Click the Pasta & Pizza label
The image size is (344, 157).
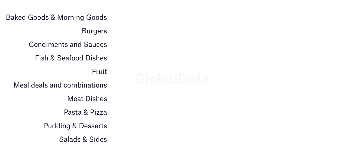click(85, 112)
